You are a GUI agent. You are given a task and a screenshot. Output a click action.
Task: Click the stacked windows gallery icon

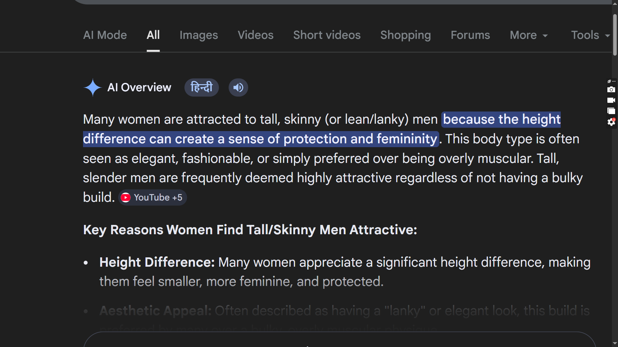click(x=611, y=111)
